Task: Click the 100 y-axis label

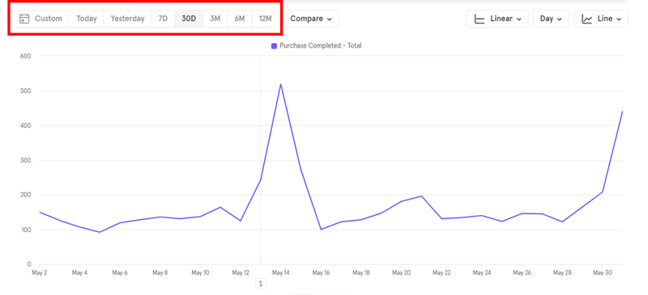Action: 26,230
